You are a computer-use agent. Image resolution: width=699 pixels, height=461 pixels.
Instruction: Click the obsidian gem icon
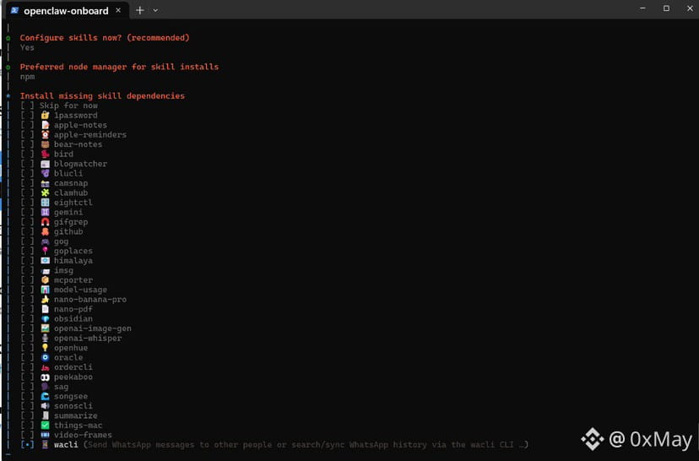[46, 319]
